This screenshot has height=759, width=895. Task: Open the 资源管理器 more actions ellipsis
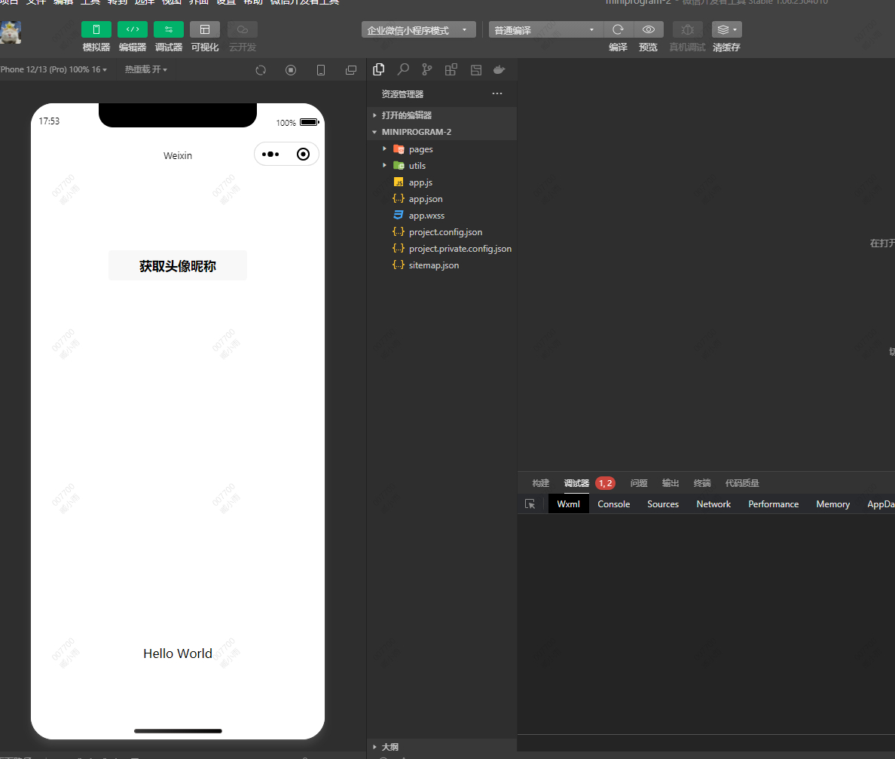coord(497,93)
